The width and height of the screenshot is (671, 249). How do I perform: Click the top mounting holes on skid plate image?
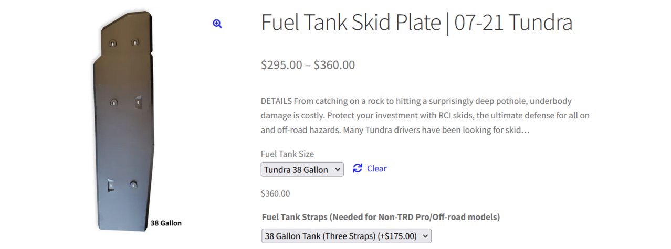(123, 42)
